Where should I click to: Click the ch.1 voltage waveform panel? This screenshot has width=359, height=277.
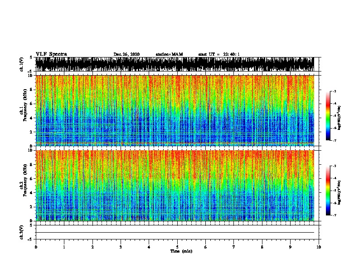(x=175, y=64)
